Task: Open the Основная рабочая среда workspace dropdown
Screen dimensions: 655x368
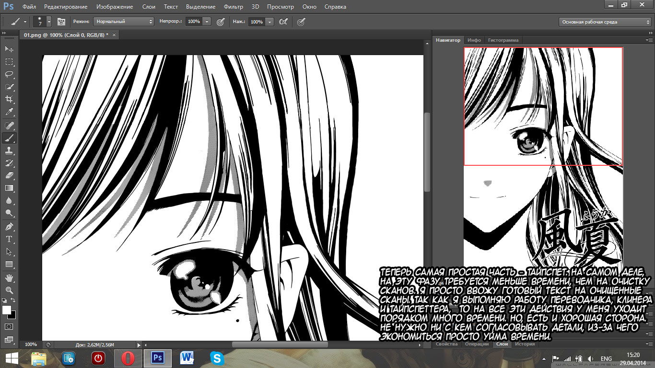Action: click(x=605, y=22)
